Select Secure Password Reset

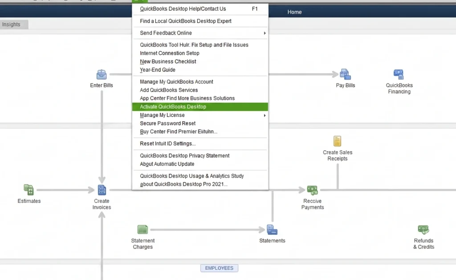coord(200,124)
